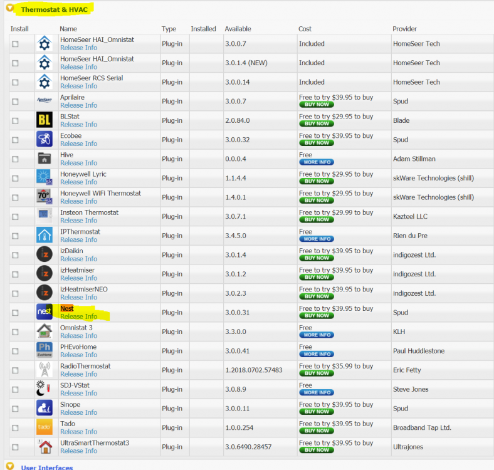Click the Honeywell WiFi Thermostat icon
494x470 pixels.
(44, 197)
